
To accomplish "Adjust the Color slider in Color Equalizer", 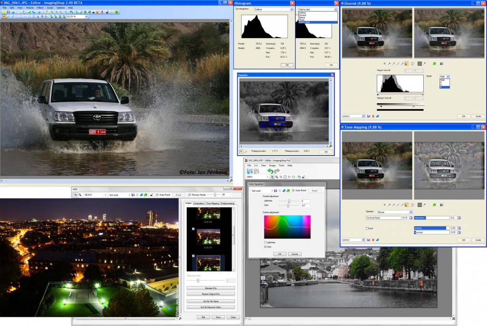I will point(288,206).
